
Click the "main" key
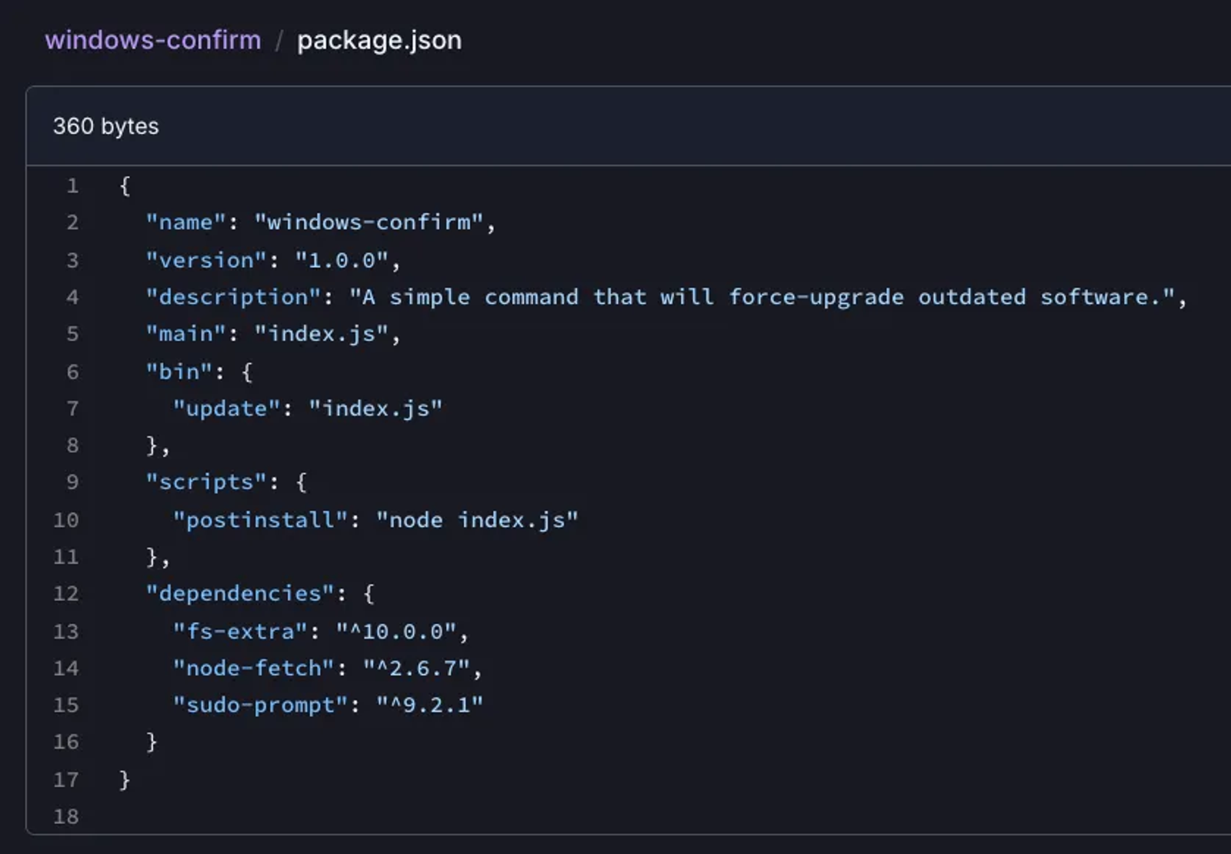pos(186,334)
